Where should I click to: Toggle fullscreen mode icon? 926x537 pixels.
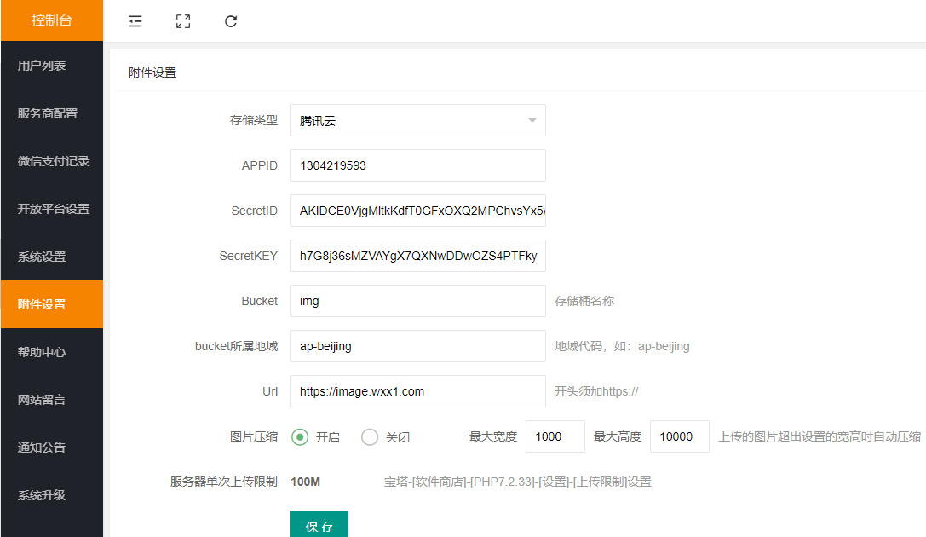(183, 21)
